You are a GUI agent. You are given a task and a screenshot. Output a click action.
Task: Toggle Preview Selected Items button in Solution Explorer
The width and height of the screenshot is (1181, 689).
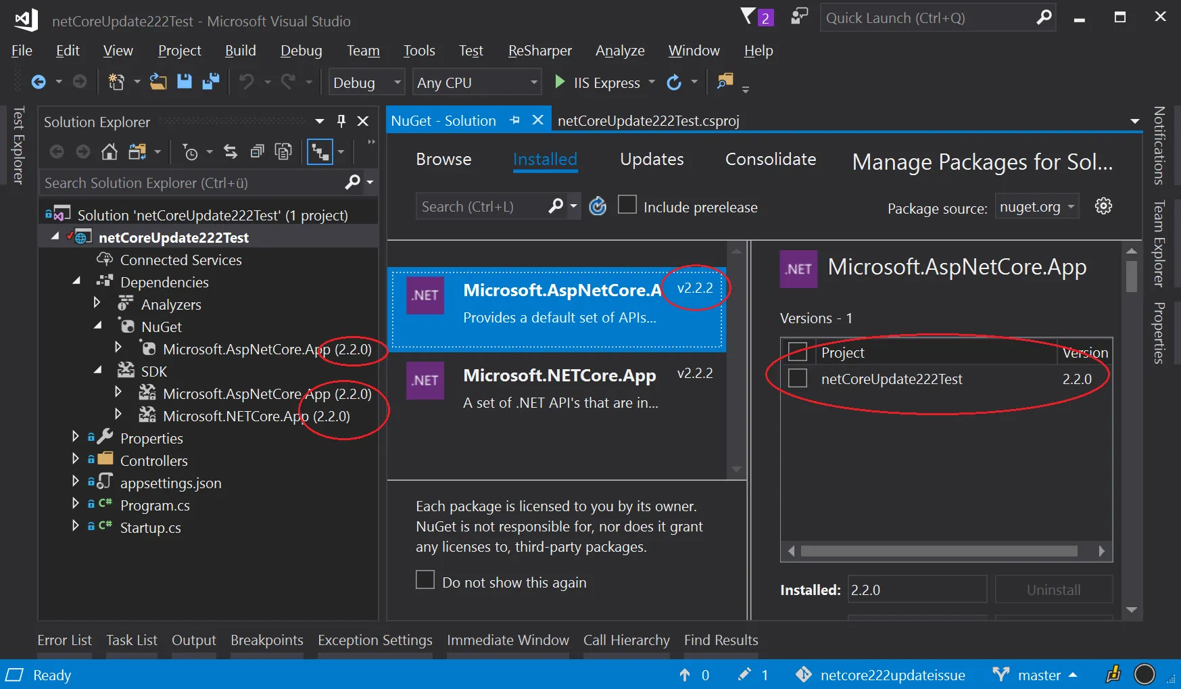[x=320, y=151]
